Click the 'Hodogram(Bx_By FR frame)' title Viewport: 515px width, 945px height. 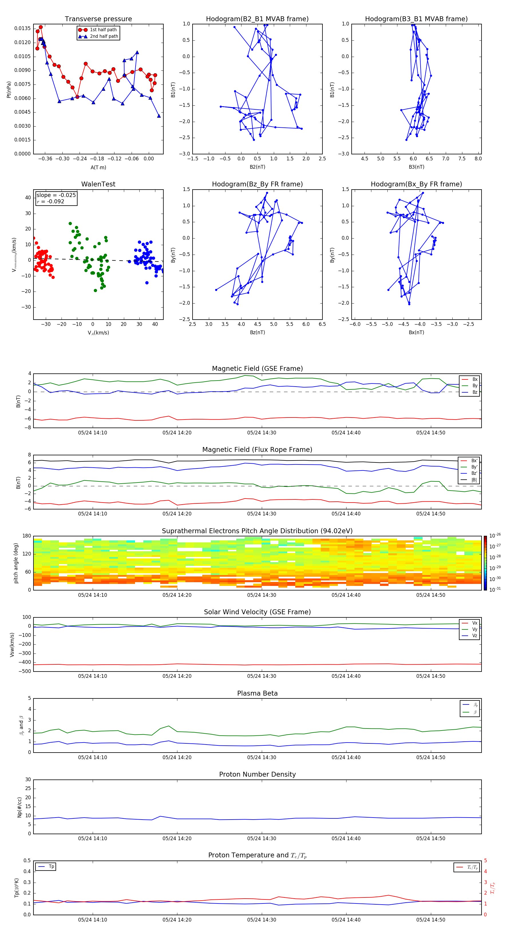coord(416,184)
